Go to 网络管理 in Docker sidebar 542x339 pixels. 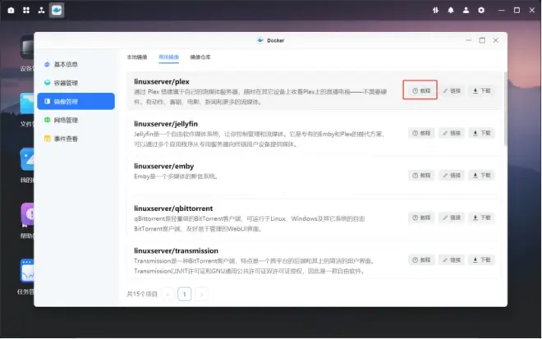[76, 121]
